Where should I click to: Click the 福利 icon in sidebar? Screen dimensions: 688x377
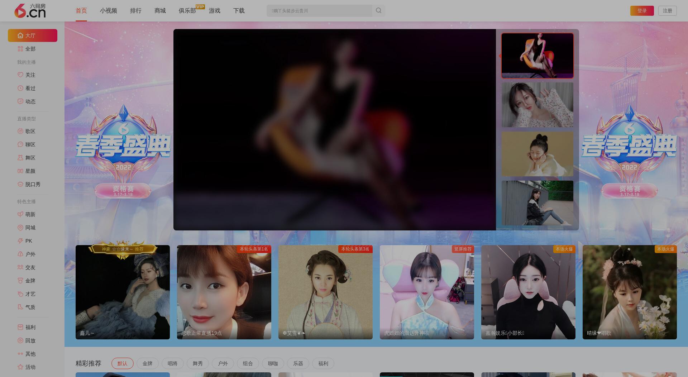point(20,327)
